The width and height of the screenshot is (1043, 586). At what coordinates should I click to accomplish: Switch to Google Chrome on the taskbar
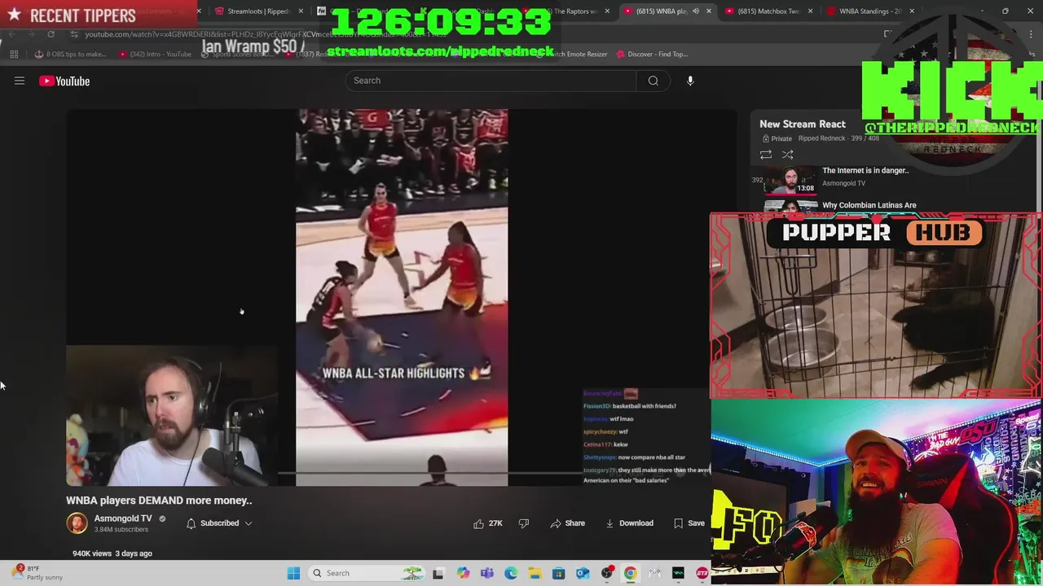631,573
